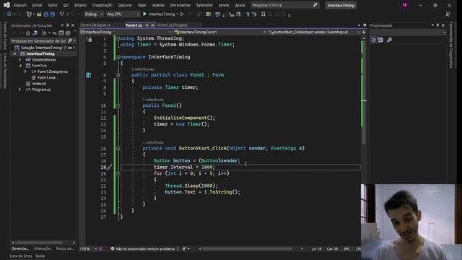This screenshot has width=462, height=260.
Task: Open the Git menu
Action: 66,5
